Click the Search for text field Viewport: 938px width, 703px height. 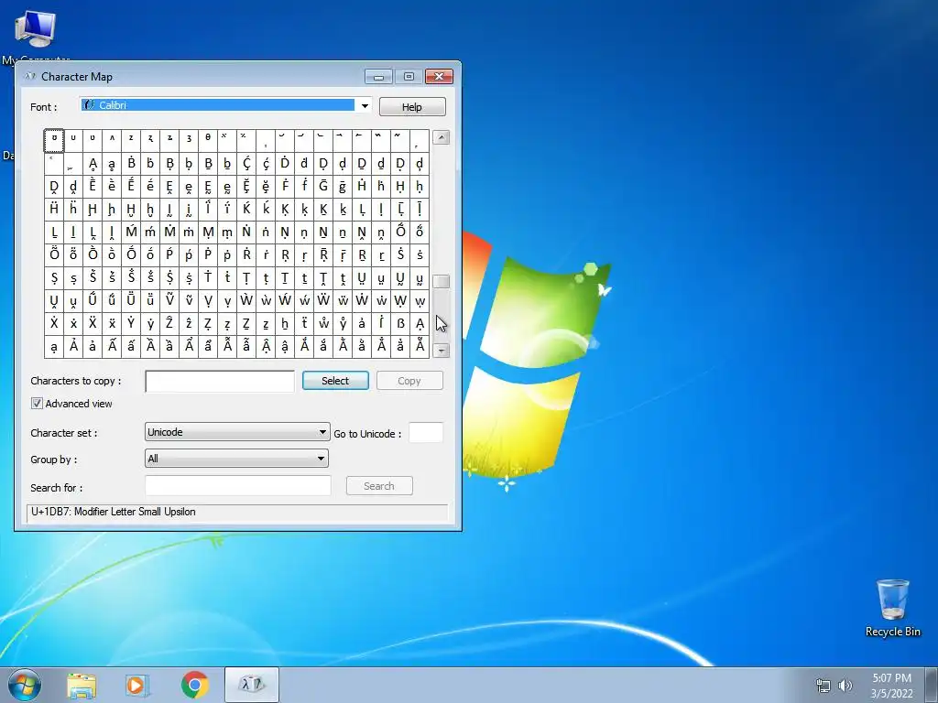[x=238, y=485]
